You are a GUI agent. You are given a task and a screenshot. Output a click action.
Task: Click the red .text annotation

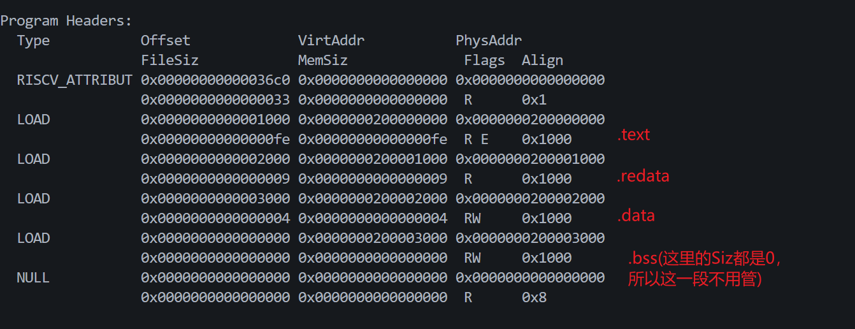point(633,135)
